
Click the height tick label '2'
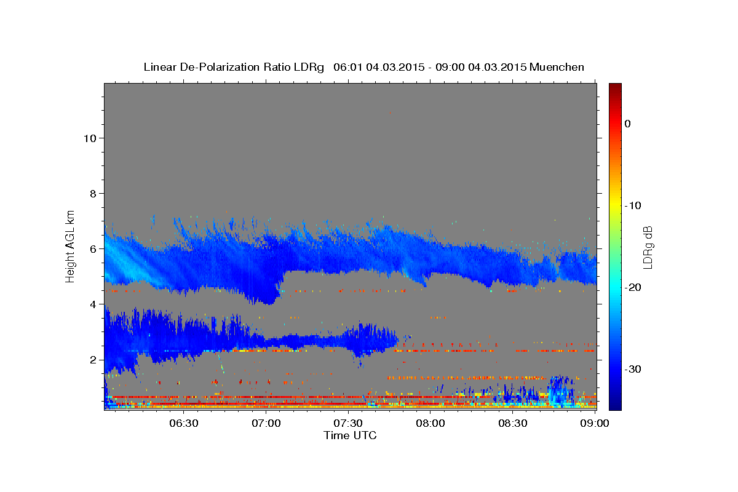(92, 359)
